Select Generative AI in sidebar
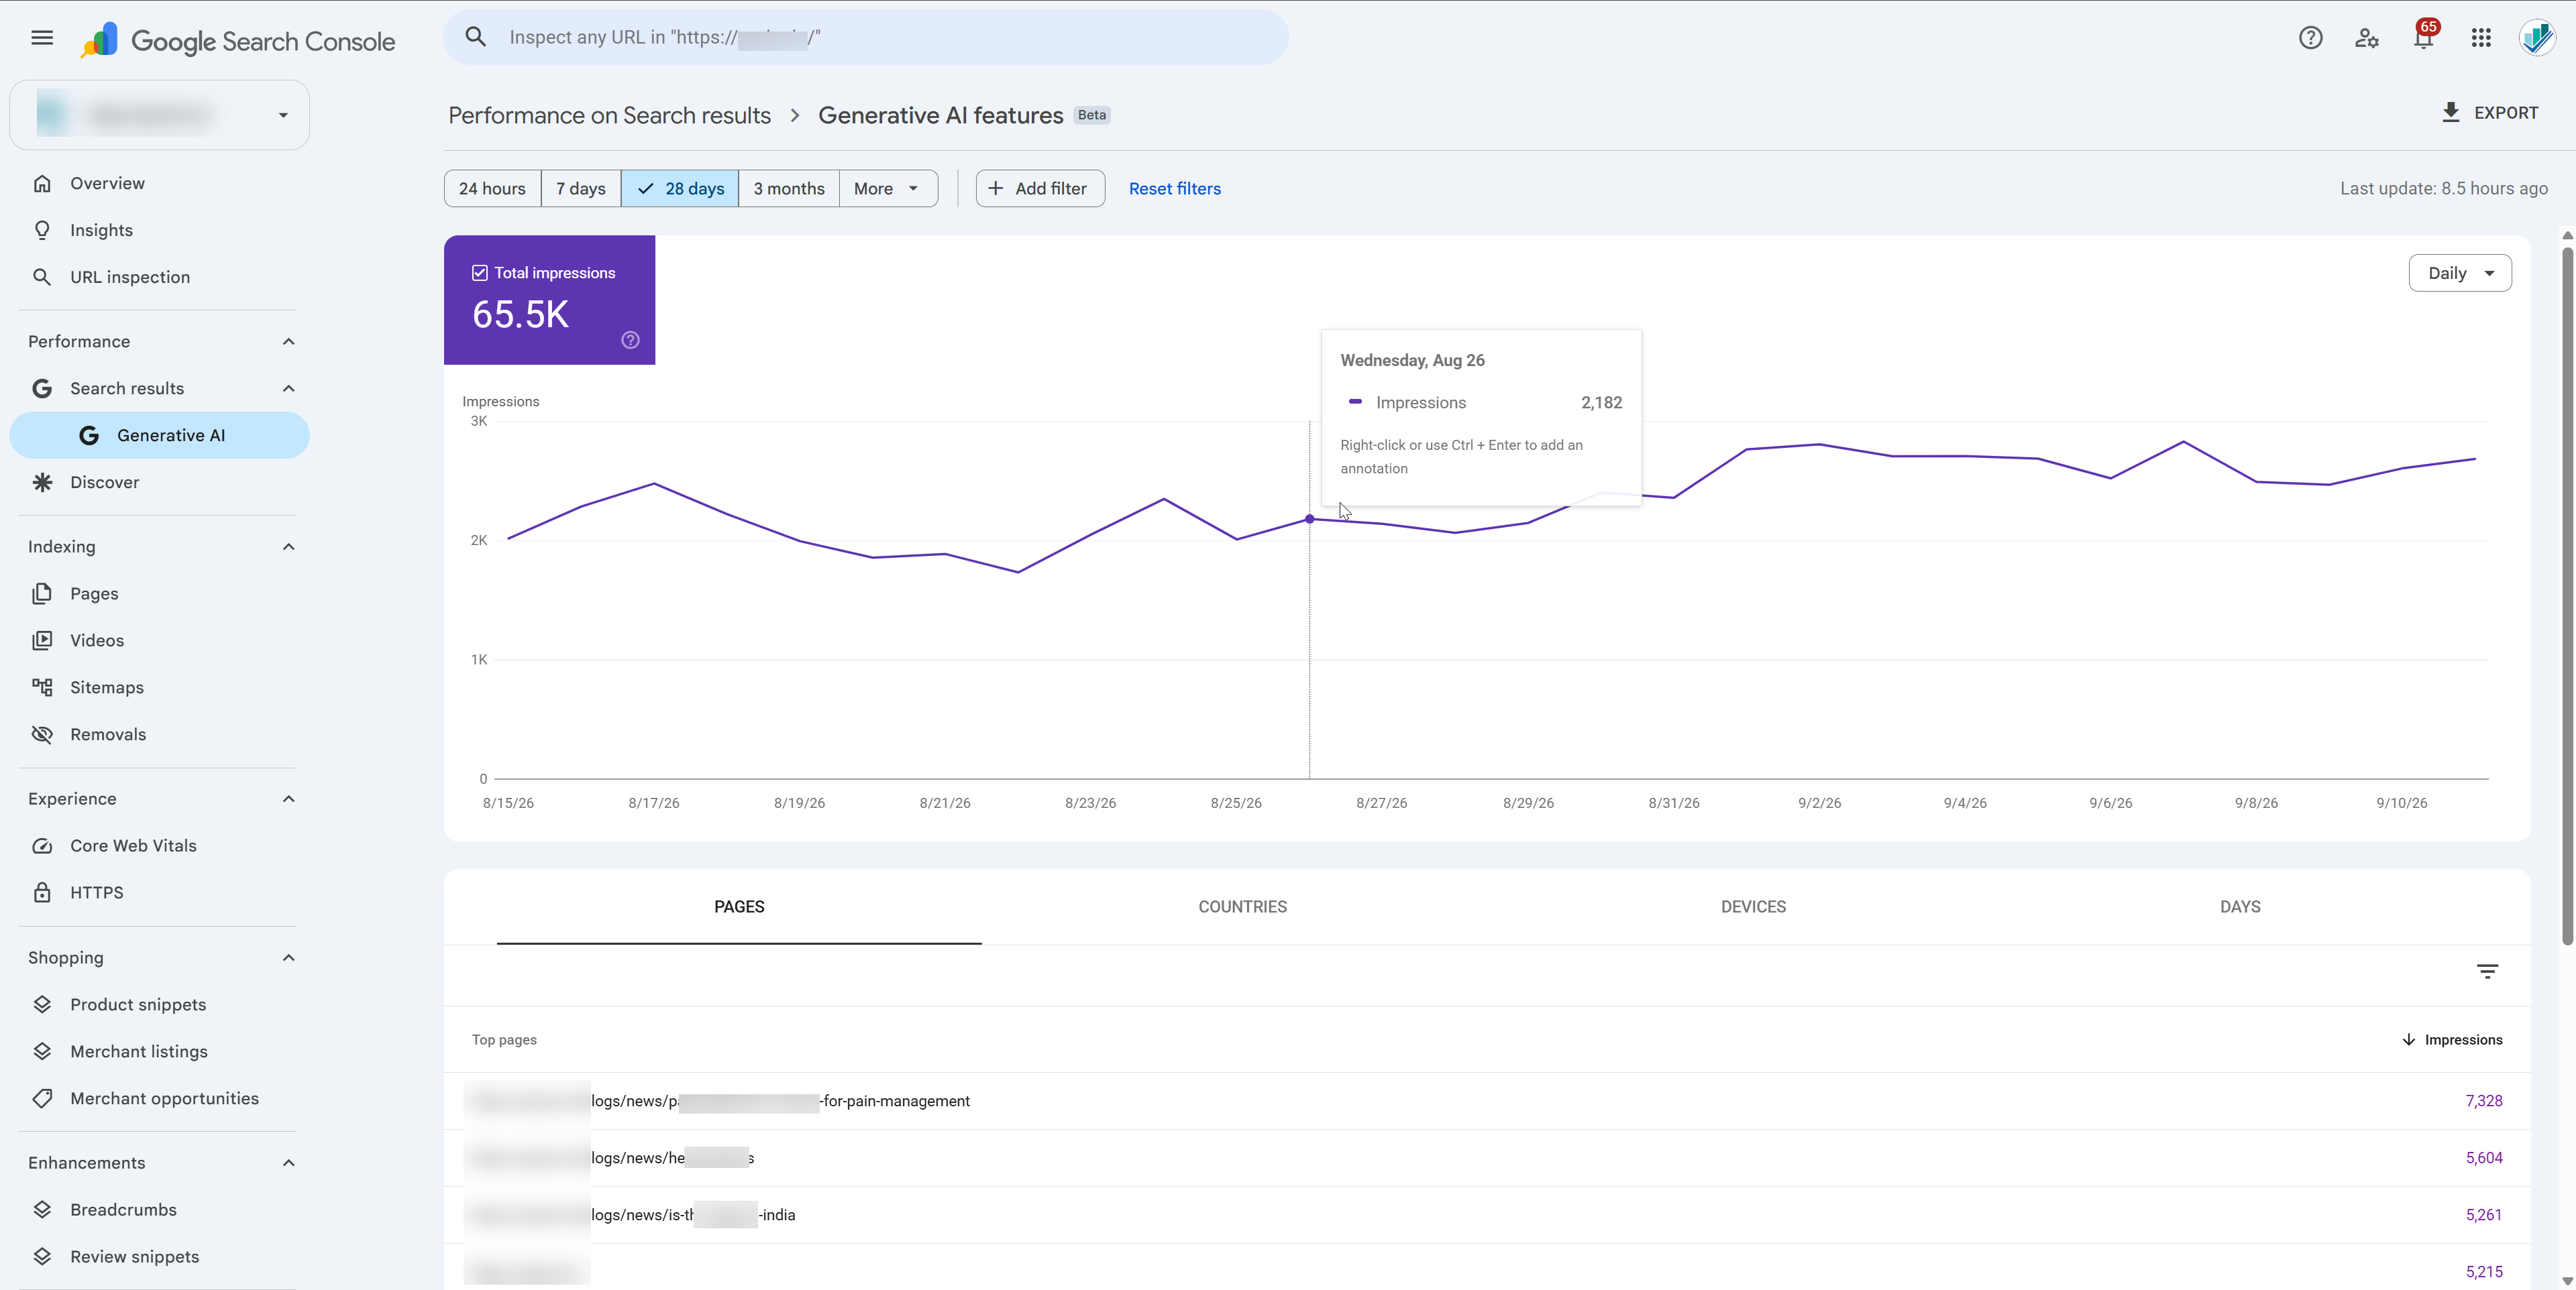The image size is (2576, 1290). (x=160, y=436)
